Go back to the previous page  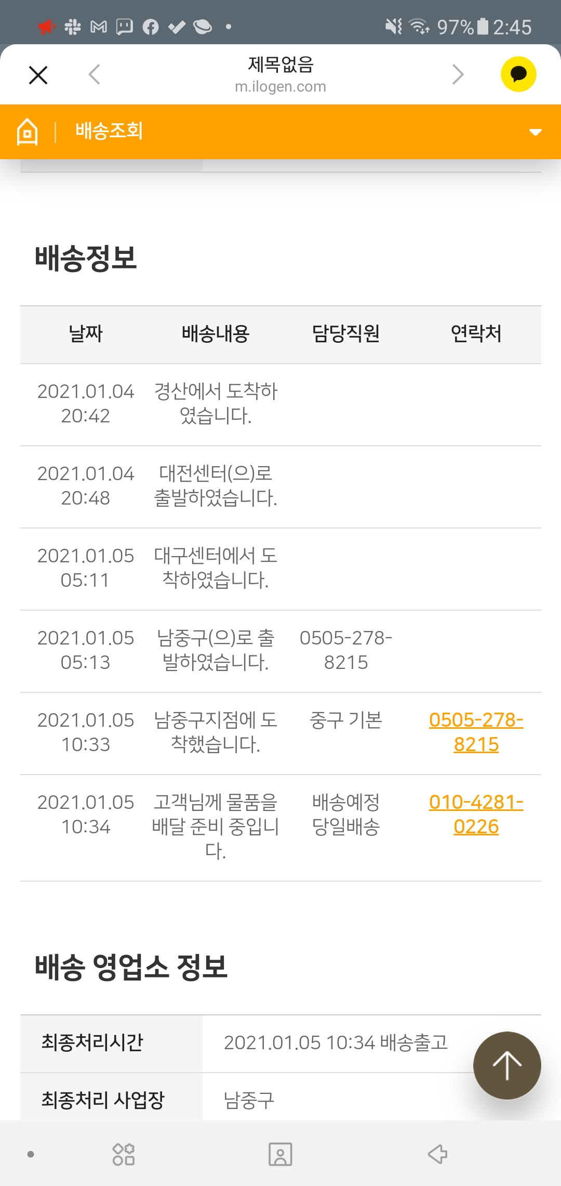click(95, 74)
